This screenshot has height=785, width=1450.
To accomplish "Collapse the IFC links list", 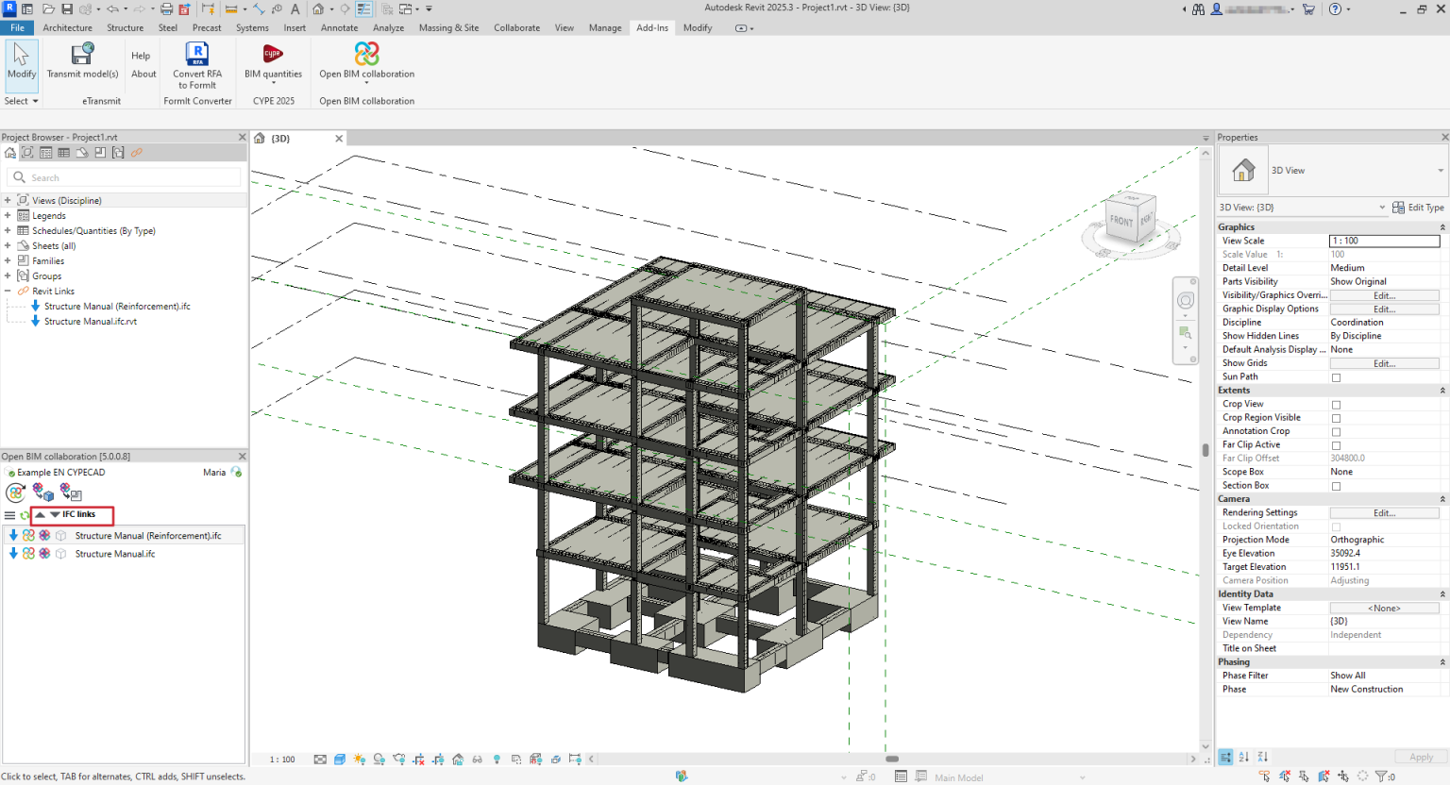I will 42,515.
